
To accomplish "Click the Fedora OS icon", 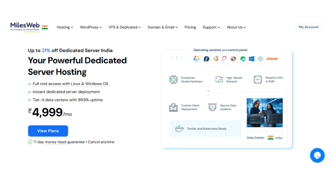I will [206, 59].
